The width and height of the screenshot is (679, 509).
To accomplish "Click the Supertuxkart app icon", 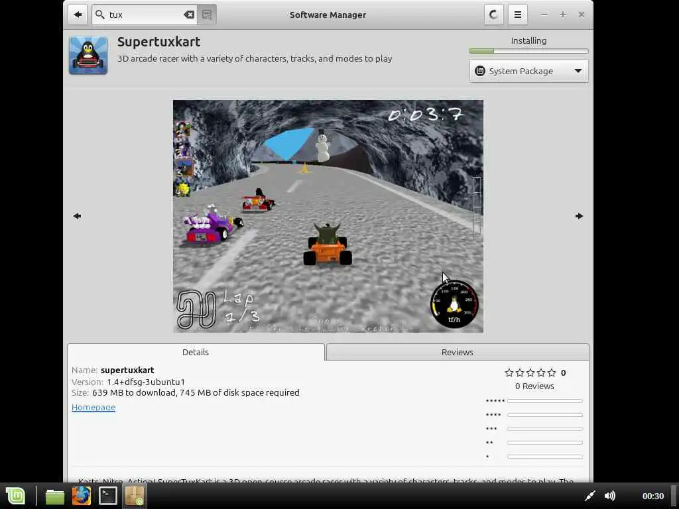I will pos(88,56).
